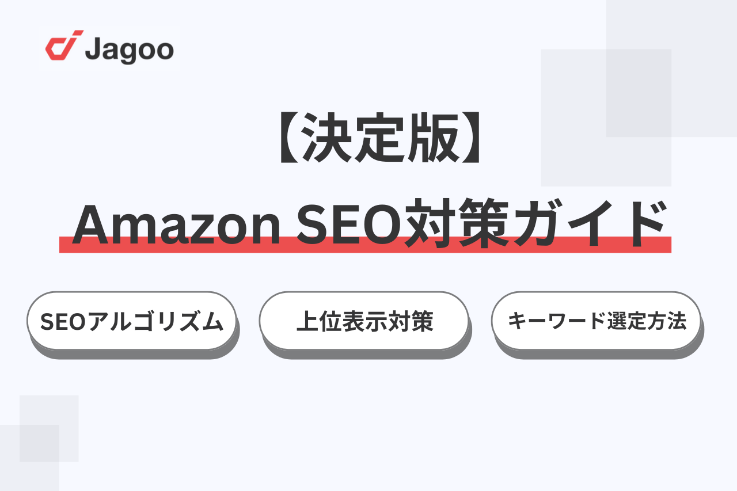The image size is (737, 491).
Task: Click the overlap of the two top-right squares
Action: (x=639, y=93)
